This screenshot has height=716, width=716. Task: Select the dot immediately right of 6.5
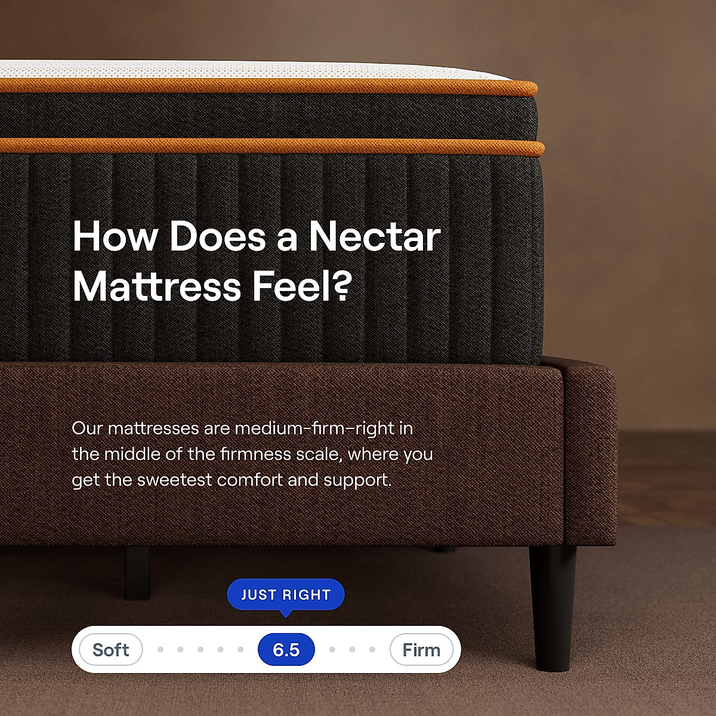point(332,649)
